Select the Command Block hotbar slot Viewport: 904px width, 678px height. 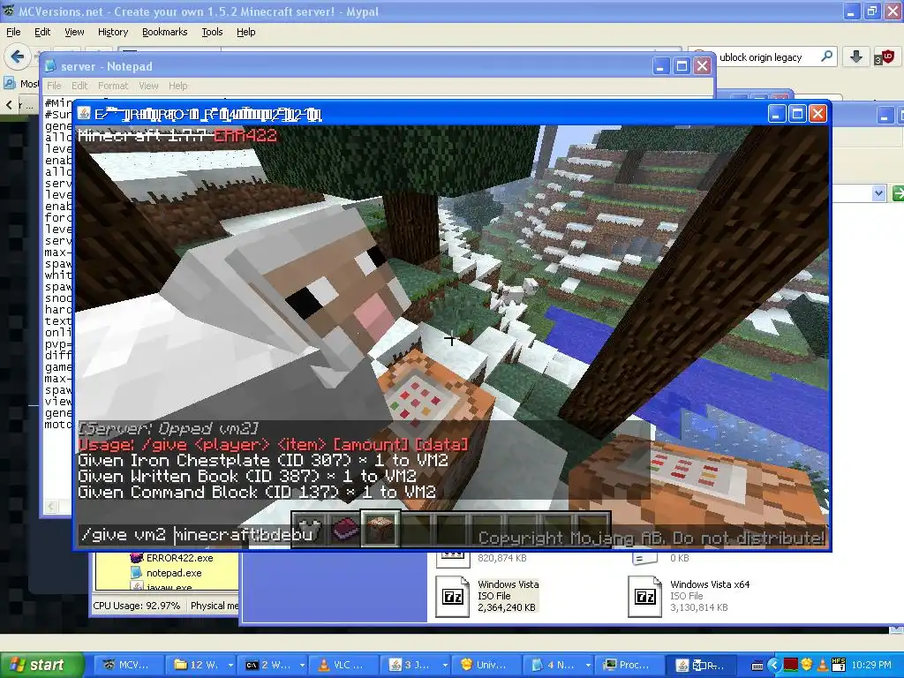point(380,528)
